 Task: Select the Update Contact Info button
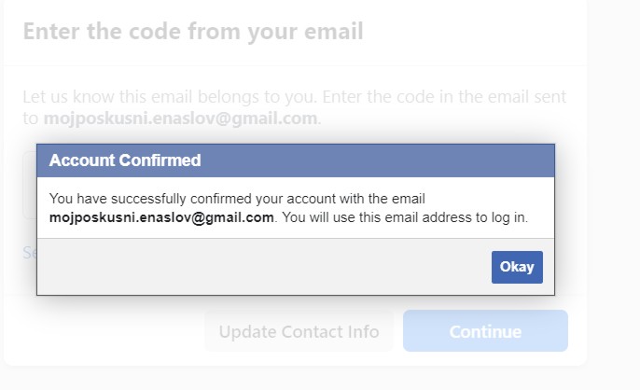pos(299,331)
